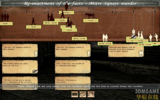Click the 01:35 - 01:42 time label
This screenshot has height=100, width=160.
(x=145, y=45)
